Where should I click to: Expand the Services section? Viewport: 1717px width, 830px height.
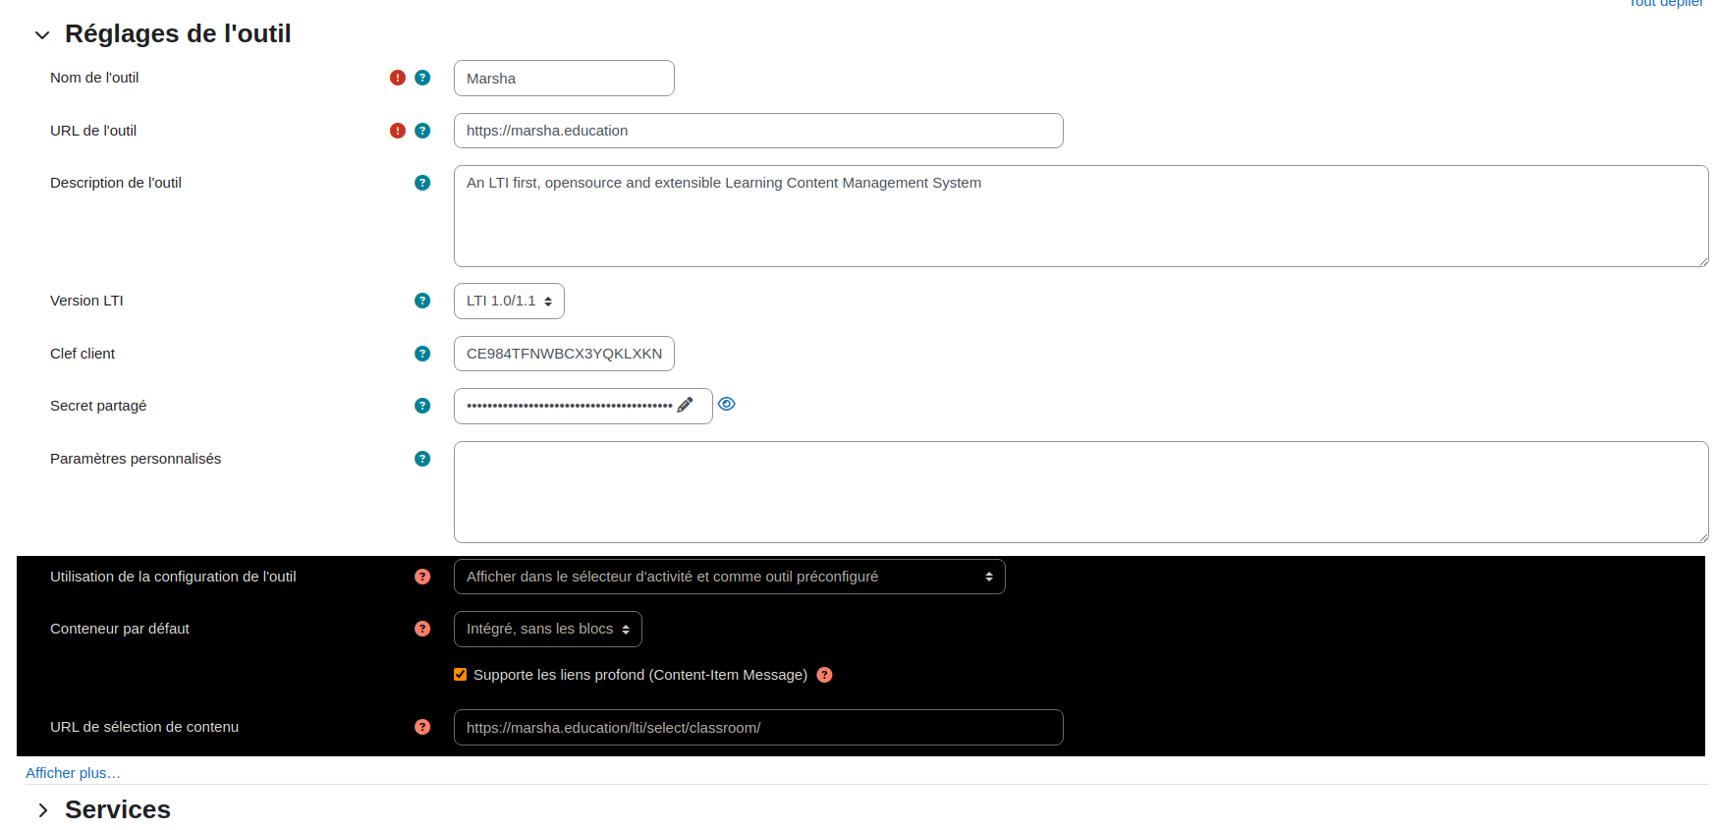pyautogui.click(x=42, y=810)
